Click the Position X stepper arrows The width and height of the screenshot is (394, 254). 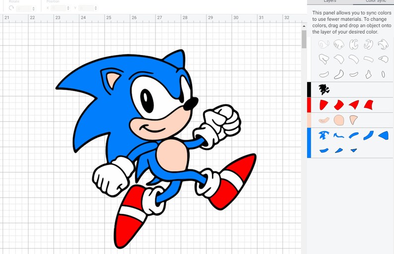[68, 8]
